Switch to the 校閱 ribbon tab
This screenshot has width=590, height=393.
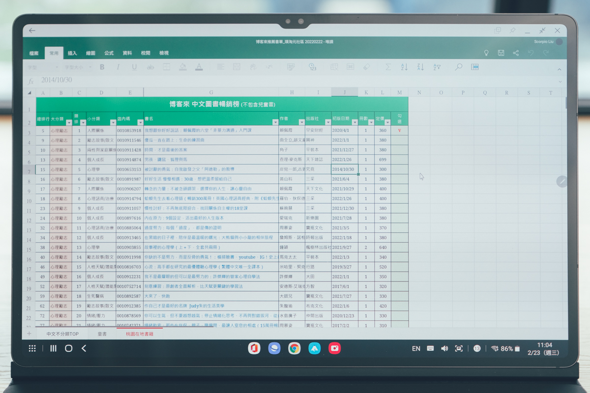146,53
